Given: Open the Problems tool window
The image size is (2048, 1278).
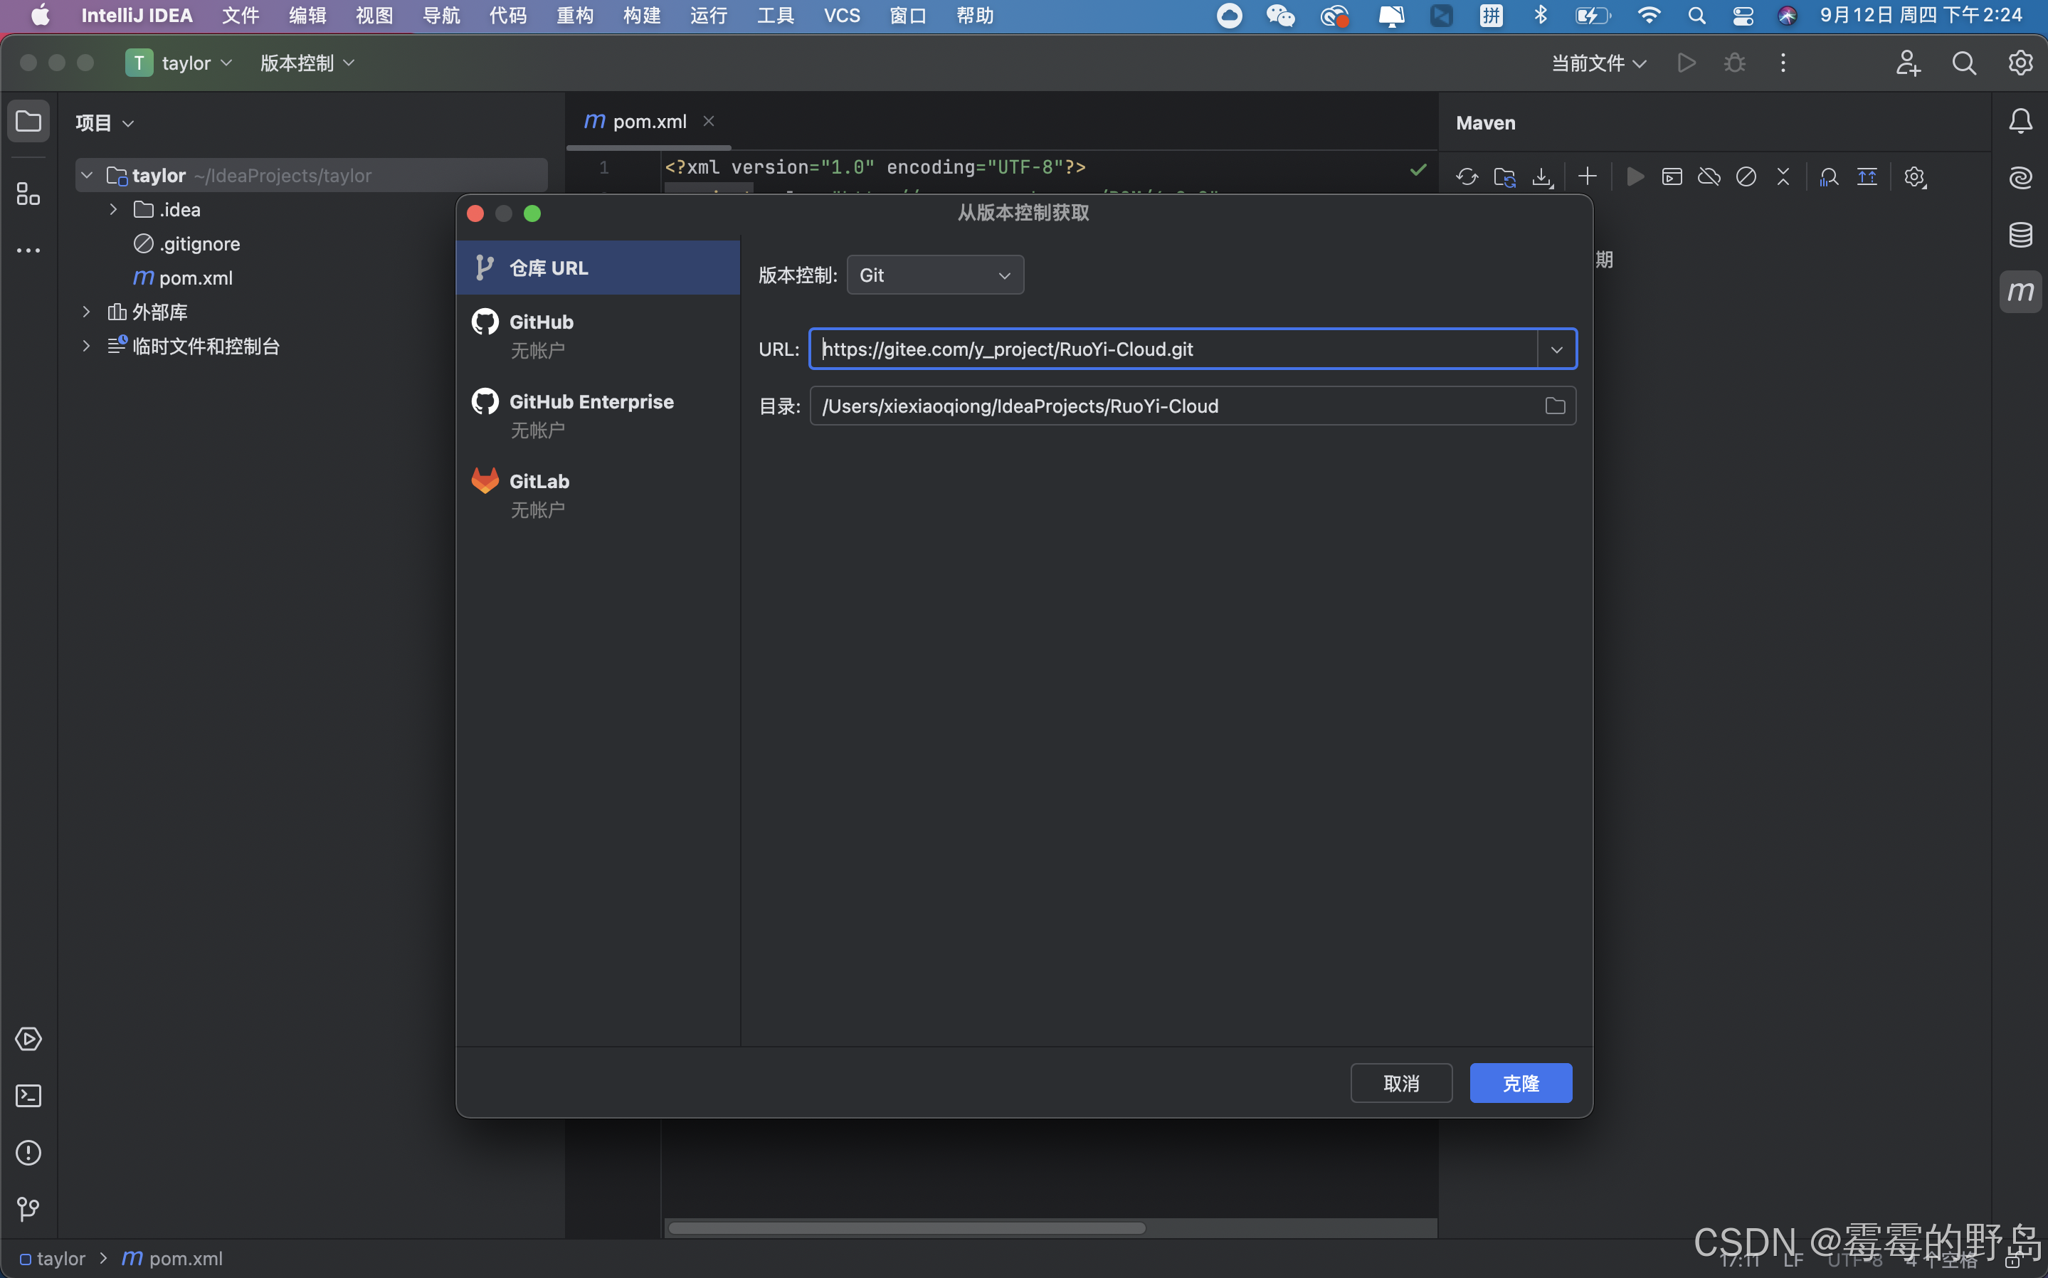Looking at the screenshot, I should [28, 1153].
